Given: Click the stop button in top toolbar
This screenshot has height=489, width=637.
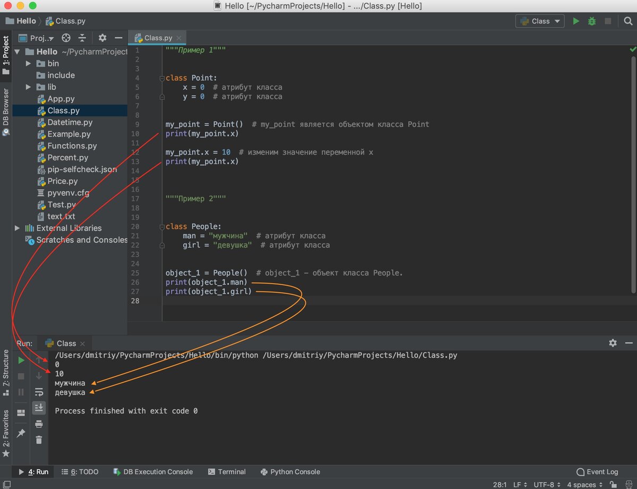Looking at the screenshot, I should [608, 21].
